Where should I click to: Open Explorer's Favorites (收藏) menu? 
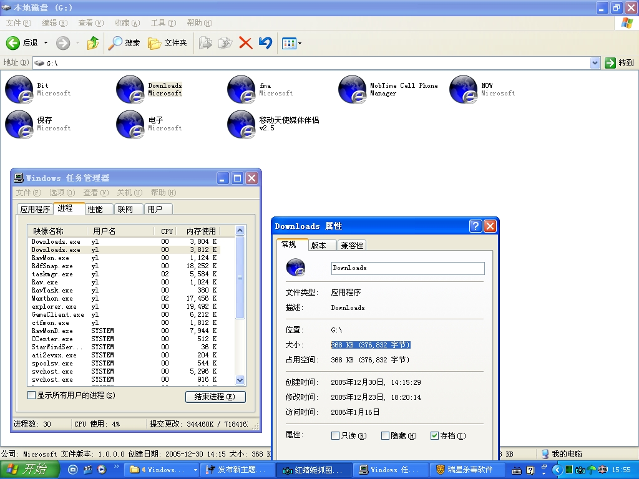click(127, 23)
